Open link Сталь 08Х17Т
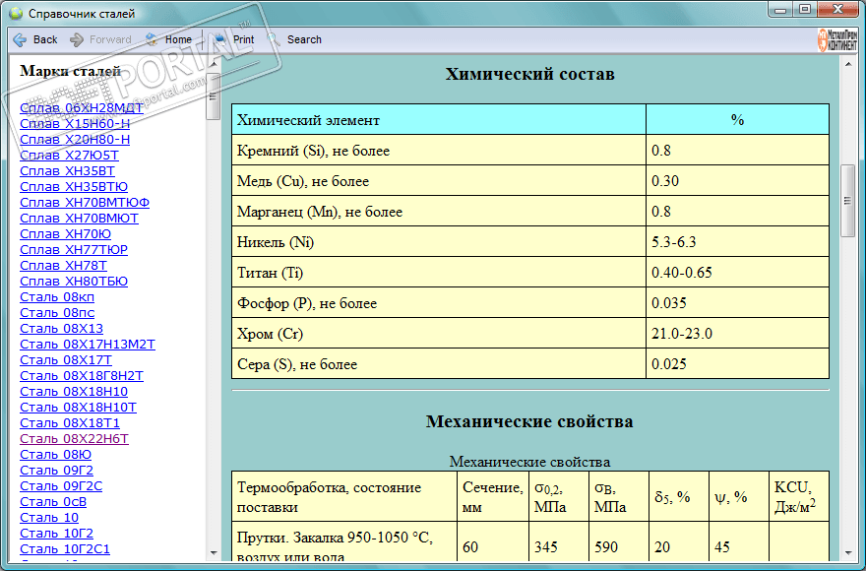 (66, 360)
